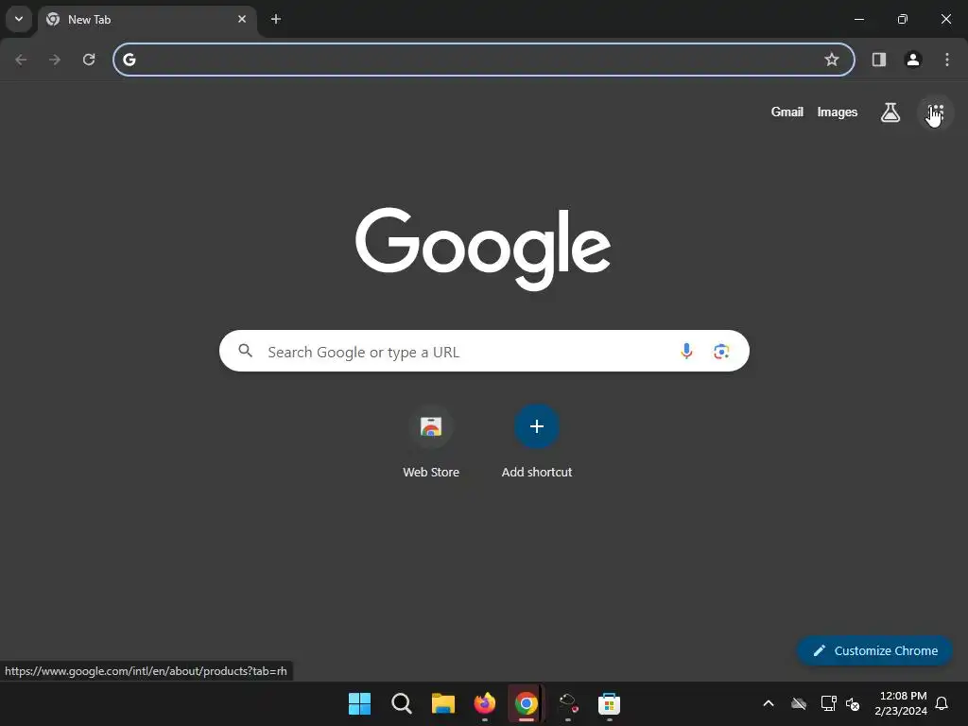Click the Add shortcut button
This screenshot has width=968, height=726.
(x=537, y=442)
